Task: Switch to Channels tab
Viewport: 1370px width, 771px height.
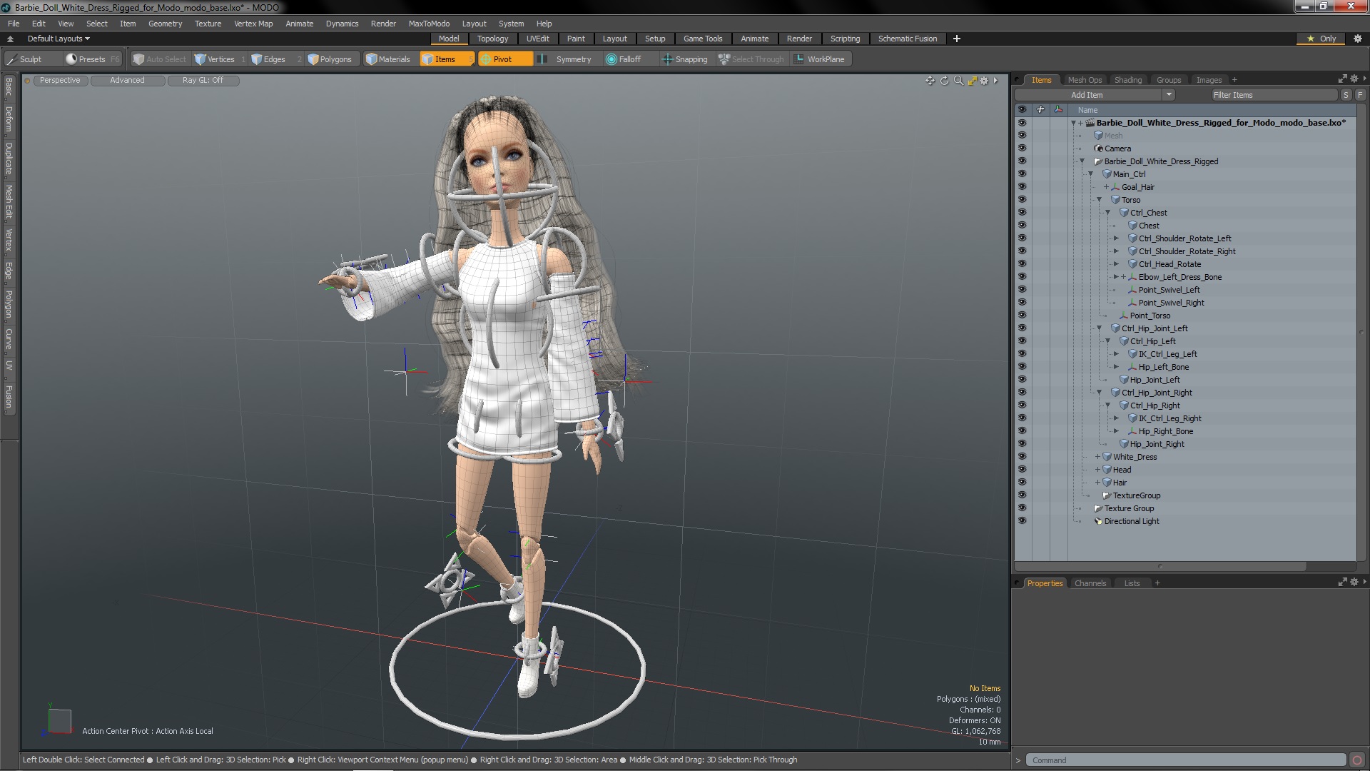Action: click(1090, 583)
